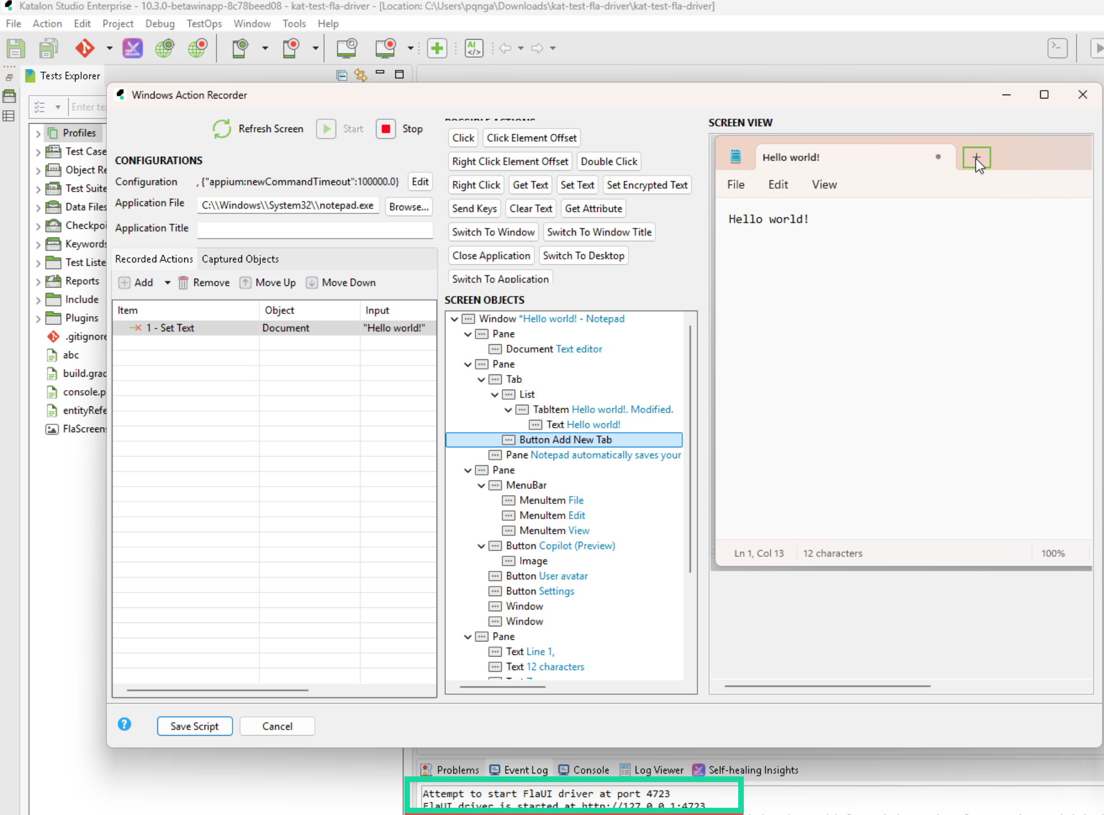
Task: Open the Tools menu
Action: [294, 24]
